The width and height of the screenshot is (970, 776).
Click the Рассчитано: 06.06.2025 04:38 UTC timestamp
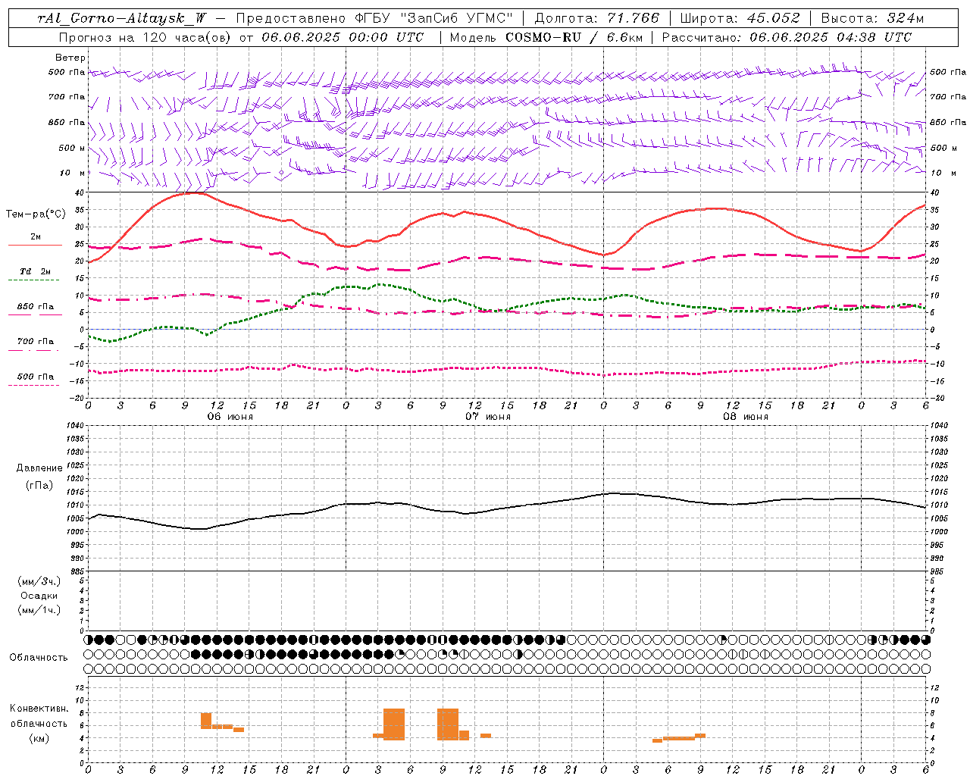click(787, 37)
